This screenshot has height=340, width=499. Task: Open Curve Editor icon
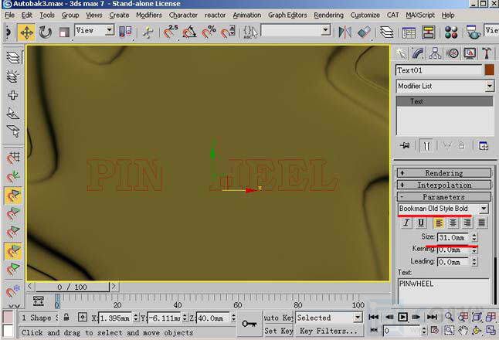tap(409, 32)
